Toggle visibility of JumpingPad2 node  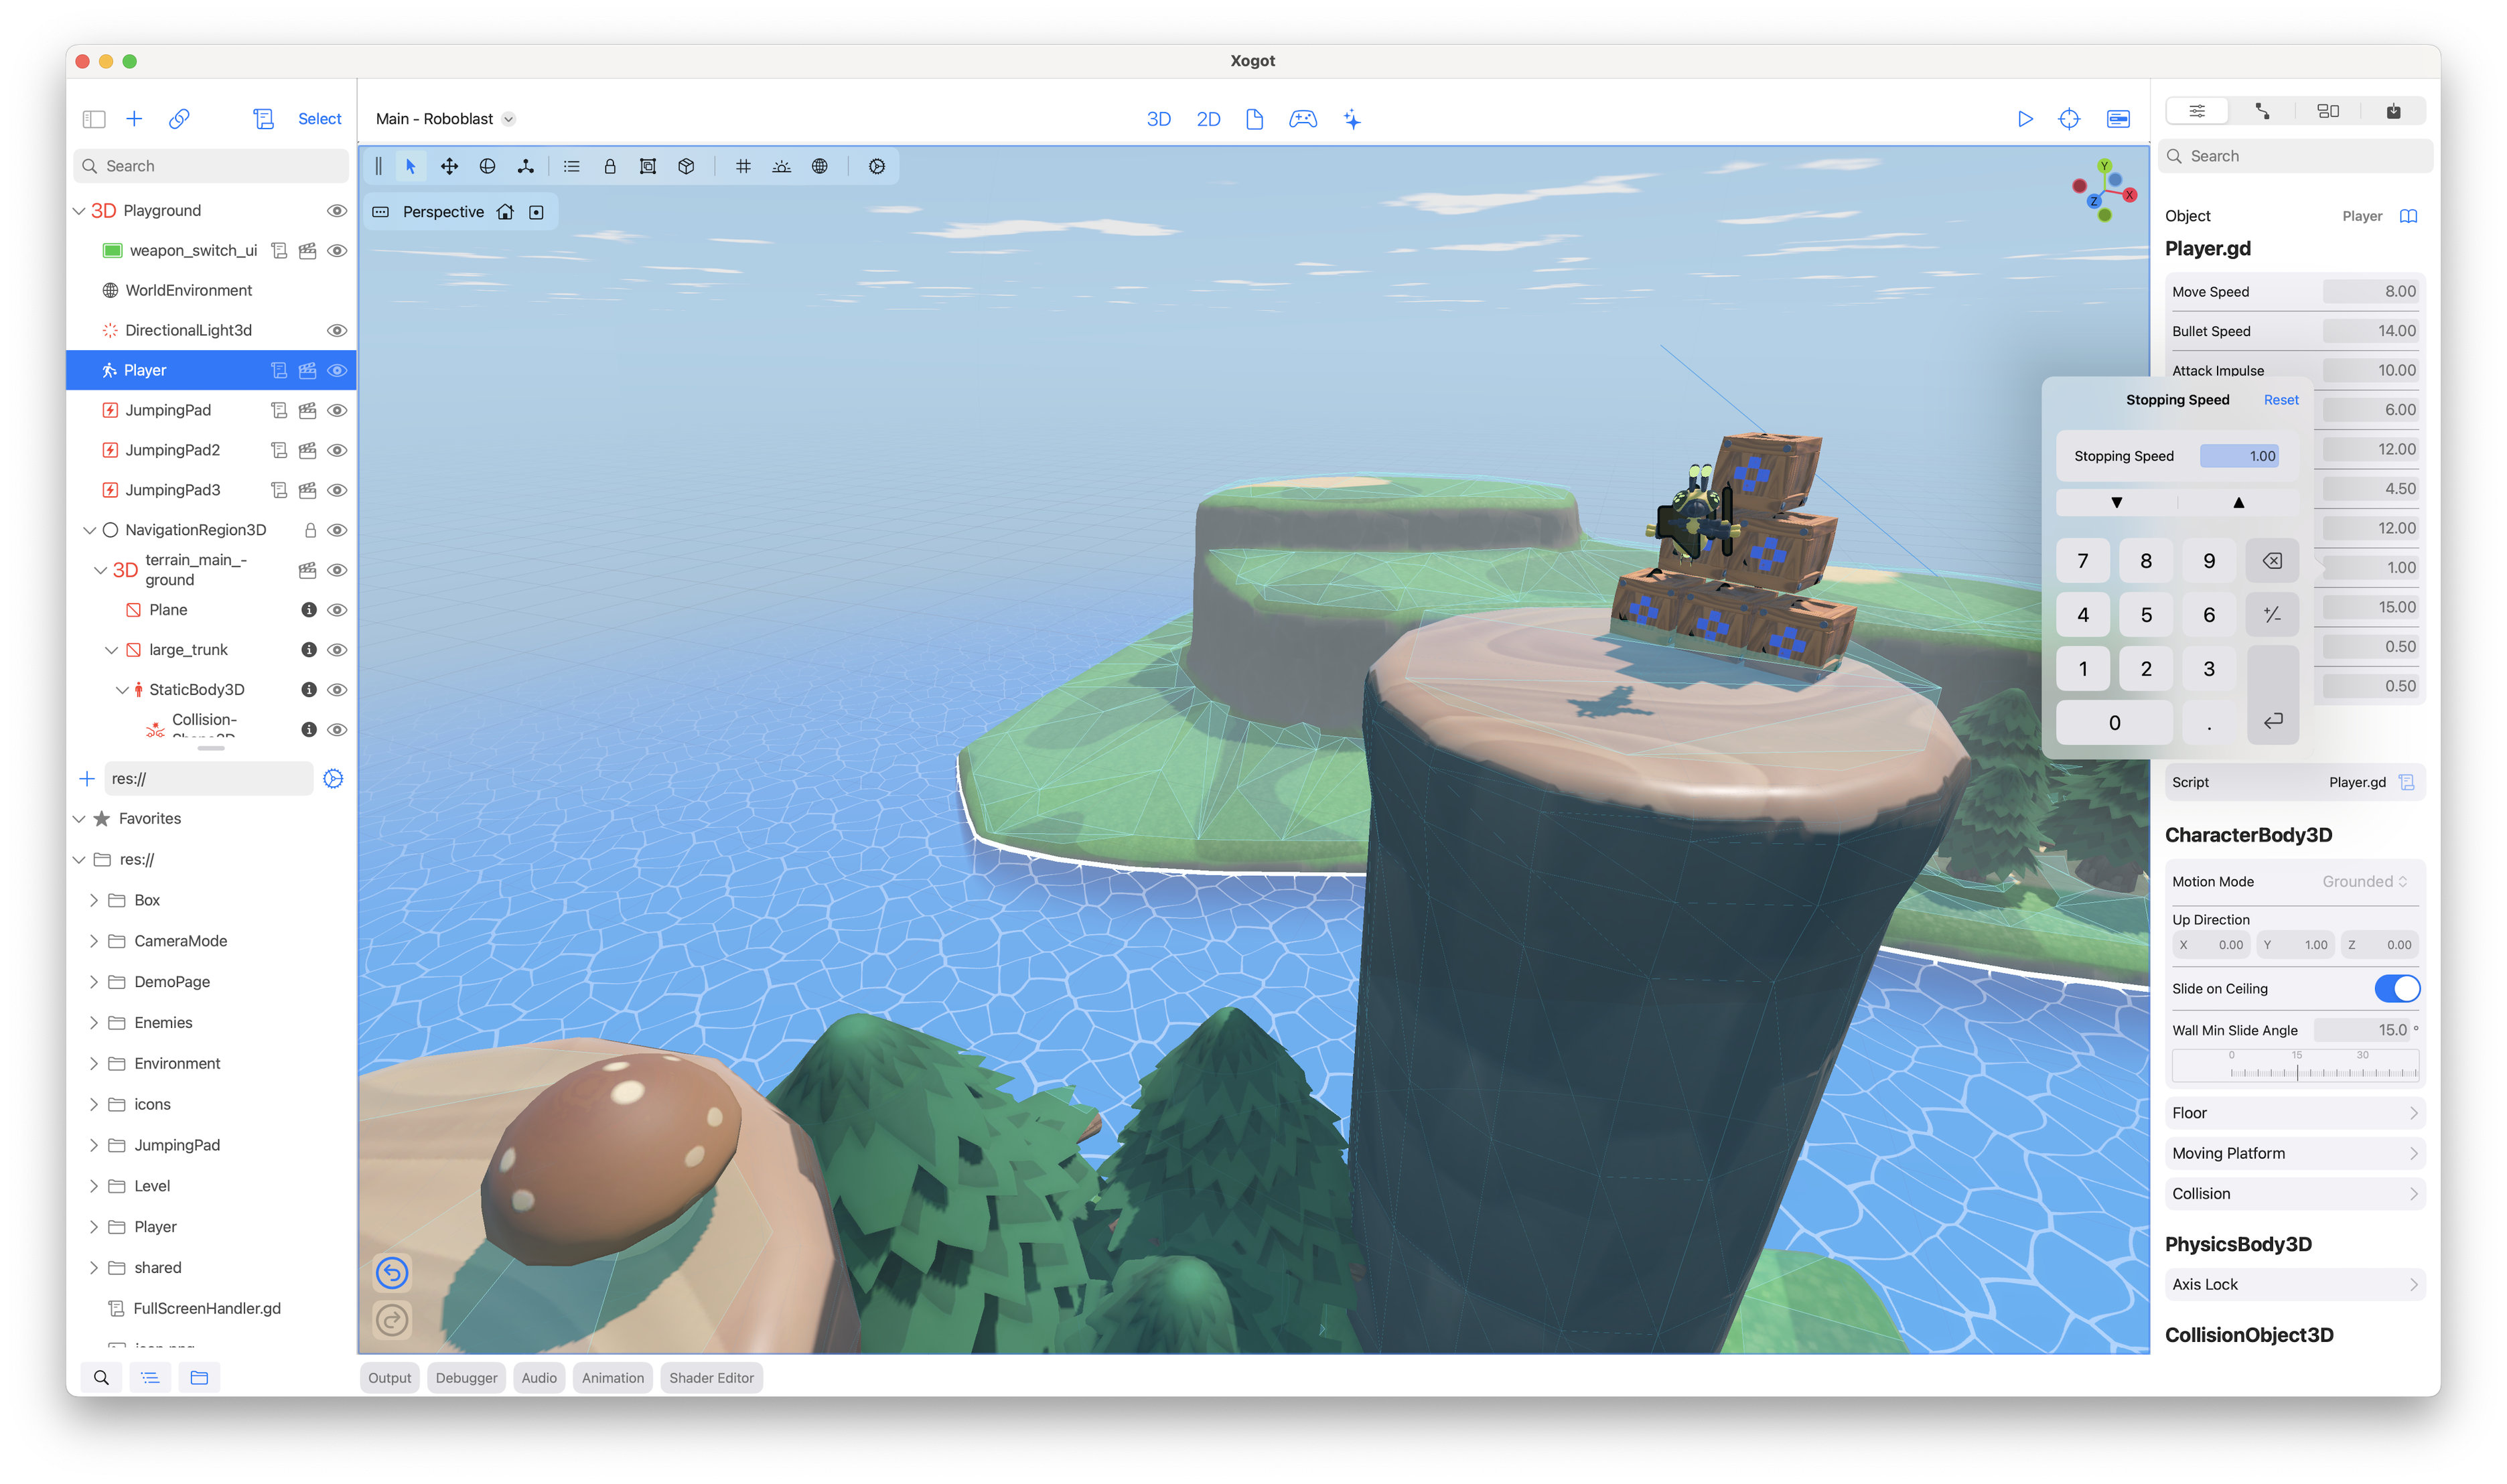pos(337,450)
